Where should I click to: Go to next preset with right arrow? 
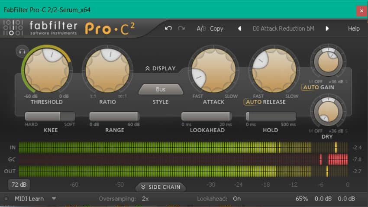(x=327, y=29)
